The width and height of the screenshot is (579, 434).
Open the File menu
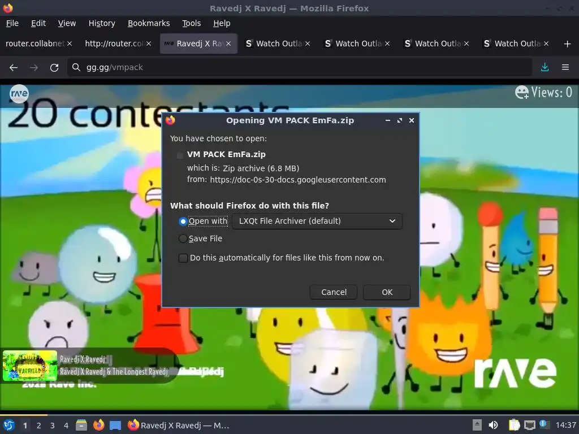point(12,23)
